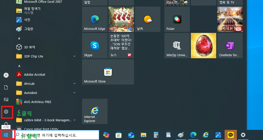Open Outlook from the taskbar
The height and width of the screenshot is (140, 263).
click(131, 135)
